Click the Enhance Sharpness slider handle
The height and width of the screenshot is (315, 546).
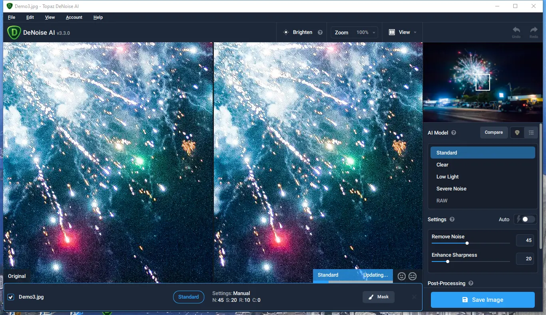point(448,262)
